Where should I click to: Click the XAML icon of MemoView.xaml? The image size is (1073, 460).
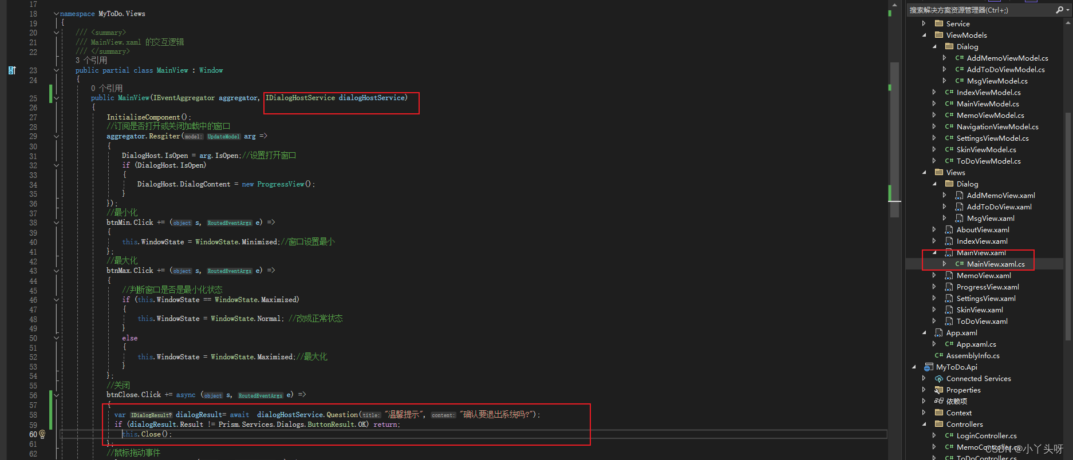[949, 275]
